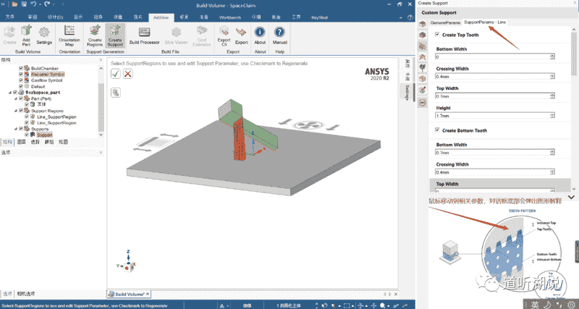Cancel with the red X icon
579x309 pixels.
point(128,74)
